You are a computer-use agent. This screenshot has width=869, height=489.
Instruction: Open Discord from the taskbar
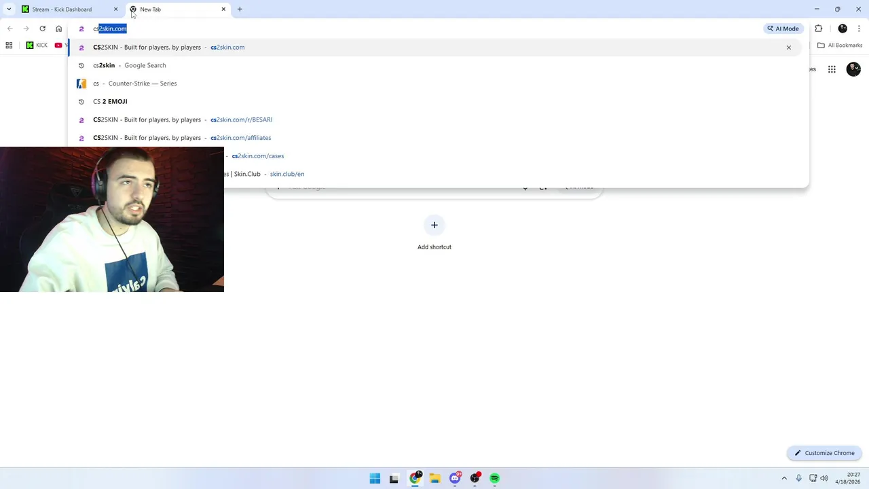click(455, 478)
